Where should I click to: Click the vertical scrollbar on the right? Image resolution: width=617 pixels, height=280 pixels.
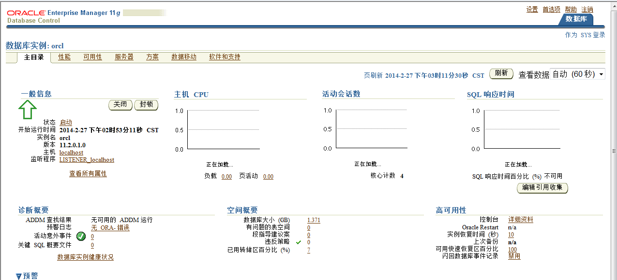614,151
